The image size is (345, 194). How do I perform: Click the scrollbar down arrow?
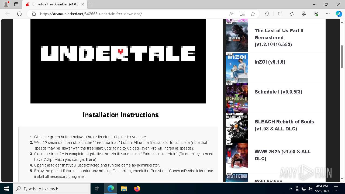342,179
